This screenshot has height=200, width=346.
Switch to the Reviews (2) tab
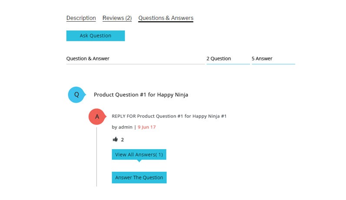[x=117, y=18]
